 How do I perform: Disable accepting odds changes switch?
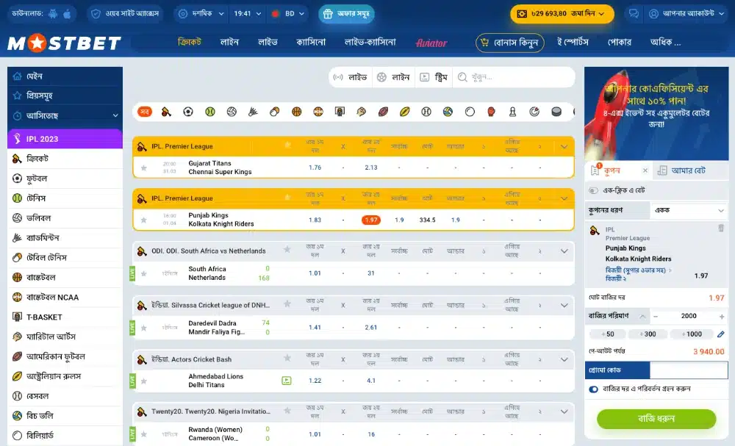click(593, 389)
